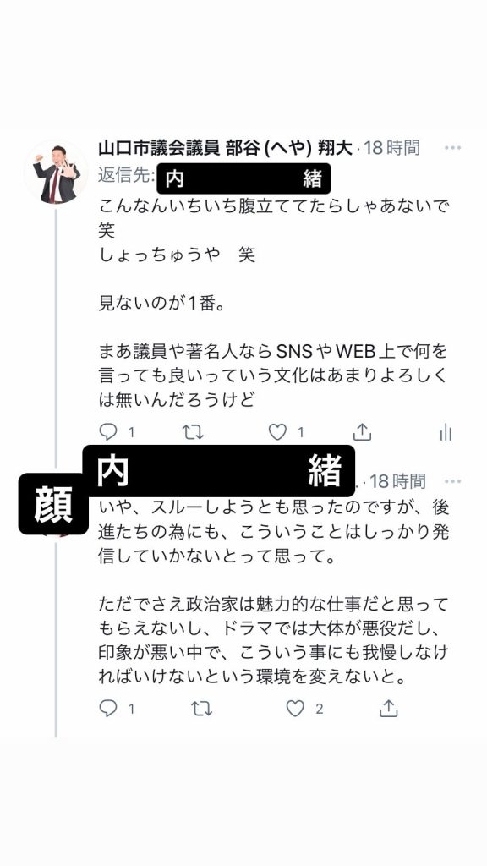Open the second tweet's covered 顔 avatar
Viewport: 487px width, 866px height.
[53, 504]
